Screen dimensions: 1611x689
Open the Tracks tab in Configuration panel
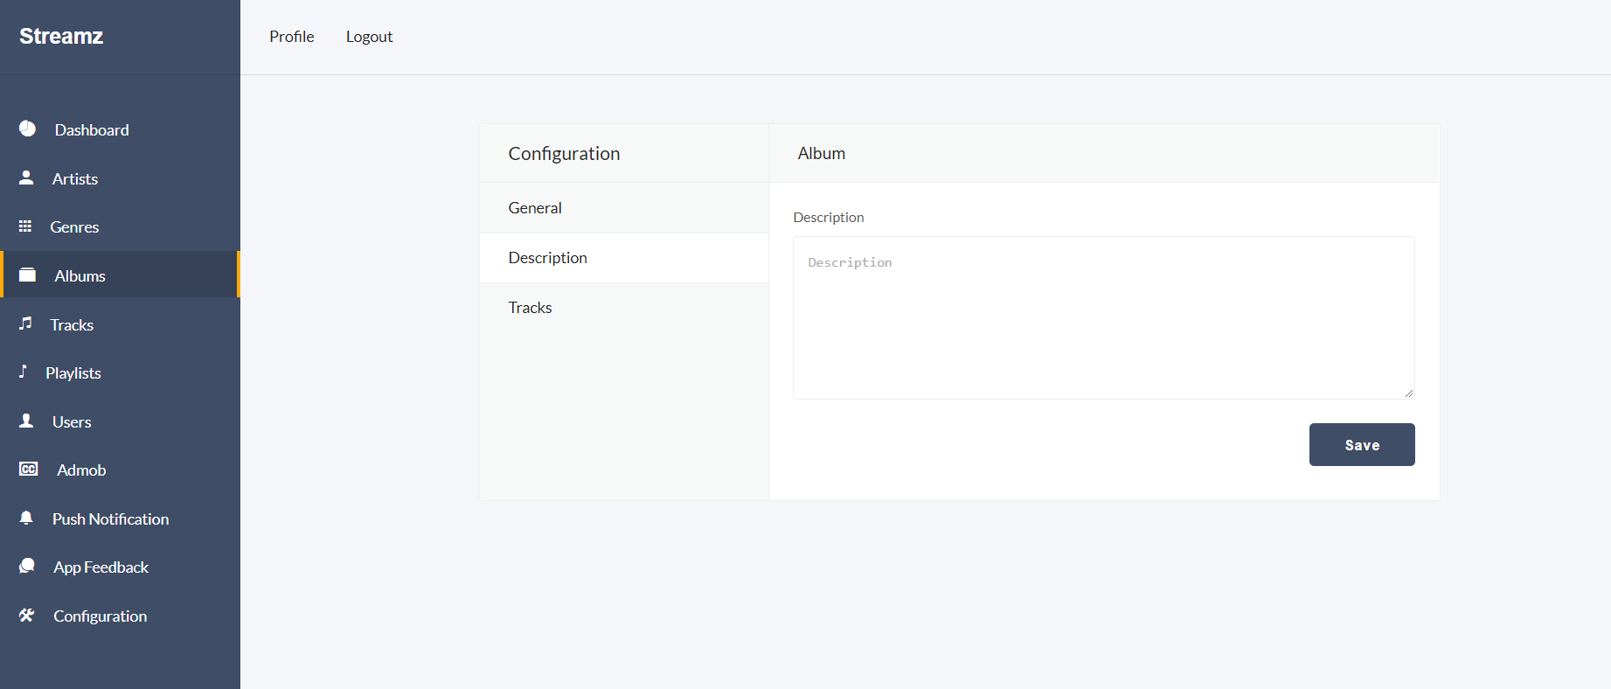(531, 308)
